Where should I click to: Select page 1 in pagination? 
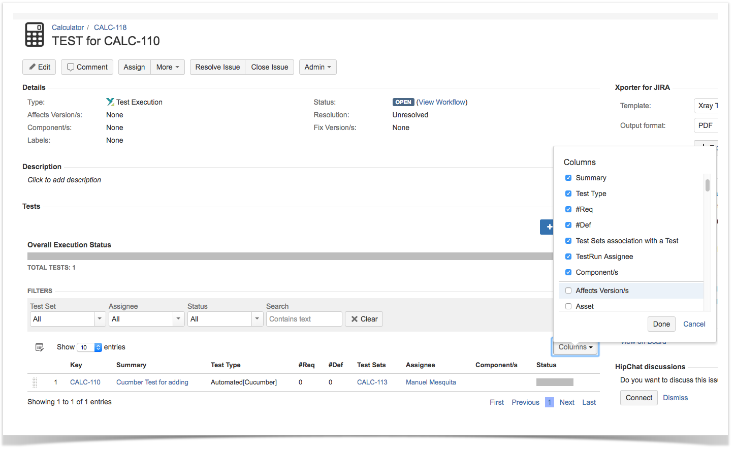coord(550,402)
